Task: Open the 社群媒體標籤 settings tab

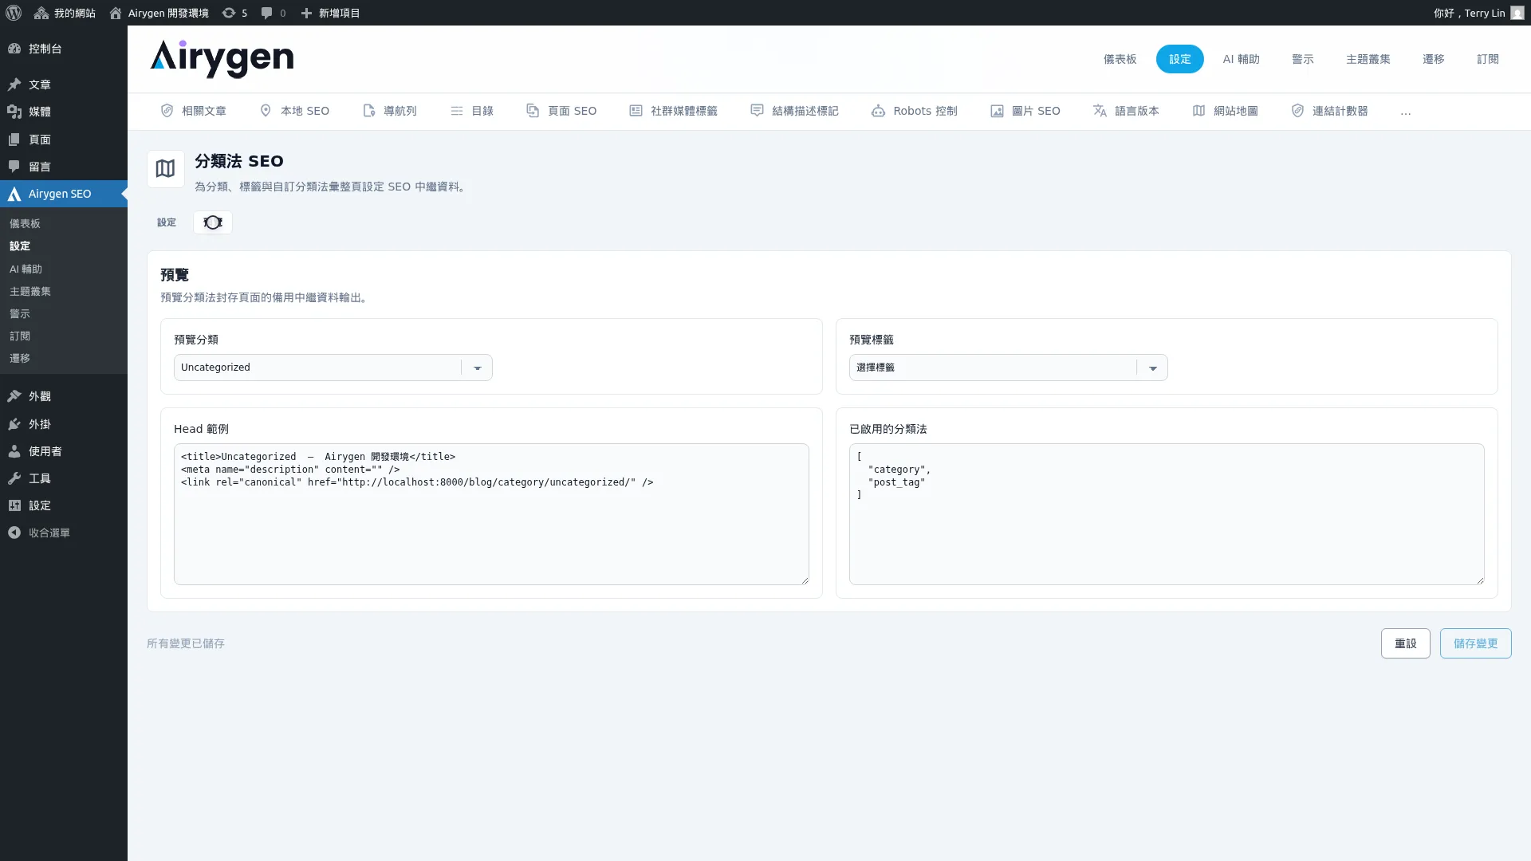Action: point(674,111)
